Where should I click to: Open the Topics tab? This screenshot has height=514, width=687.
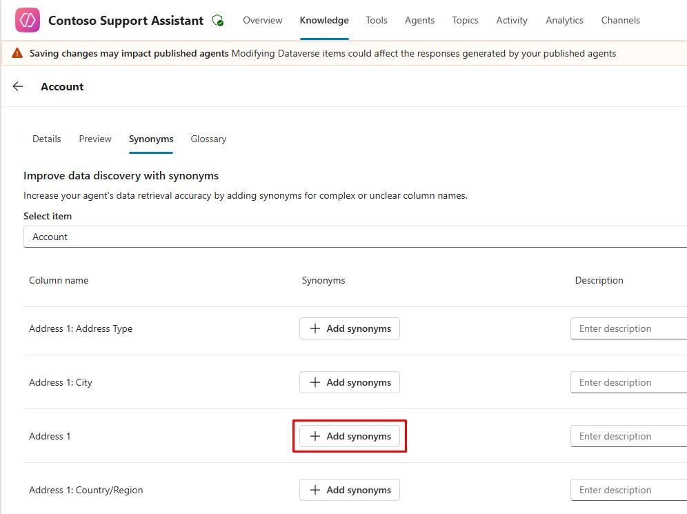coord(465,20)
